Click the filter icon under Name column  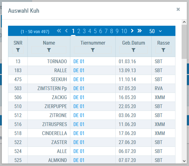(49, 50)
